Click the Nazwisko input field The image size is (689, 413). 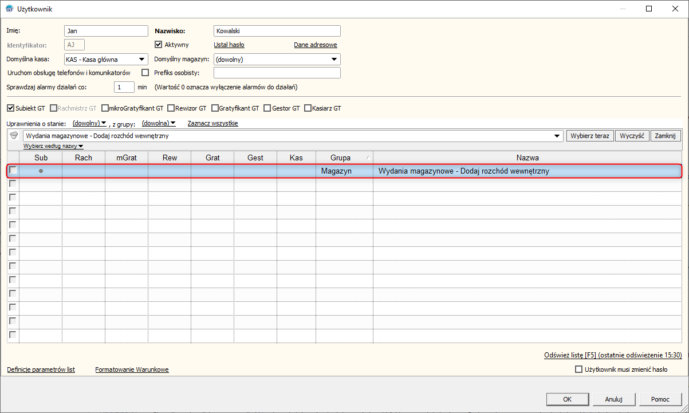tap(277, 31)
